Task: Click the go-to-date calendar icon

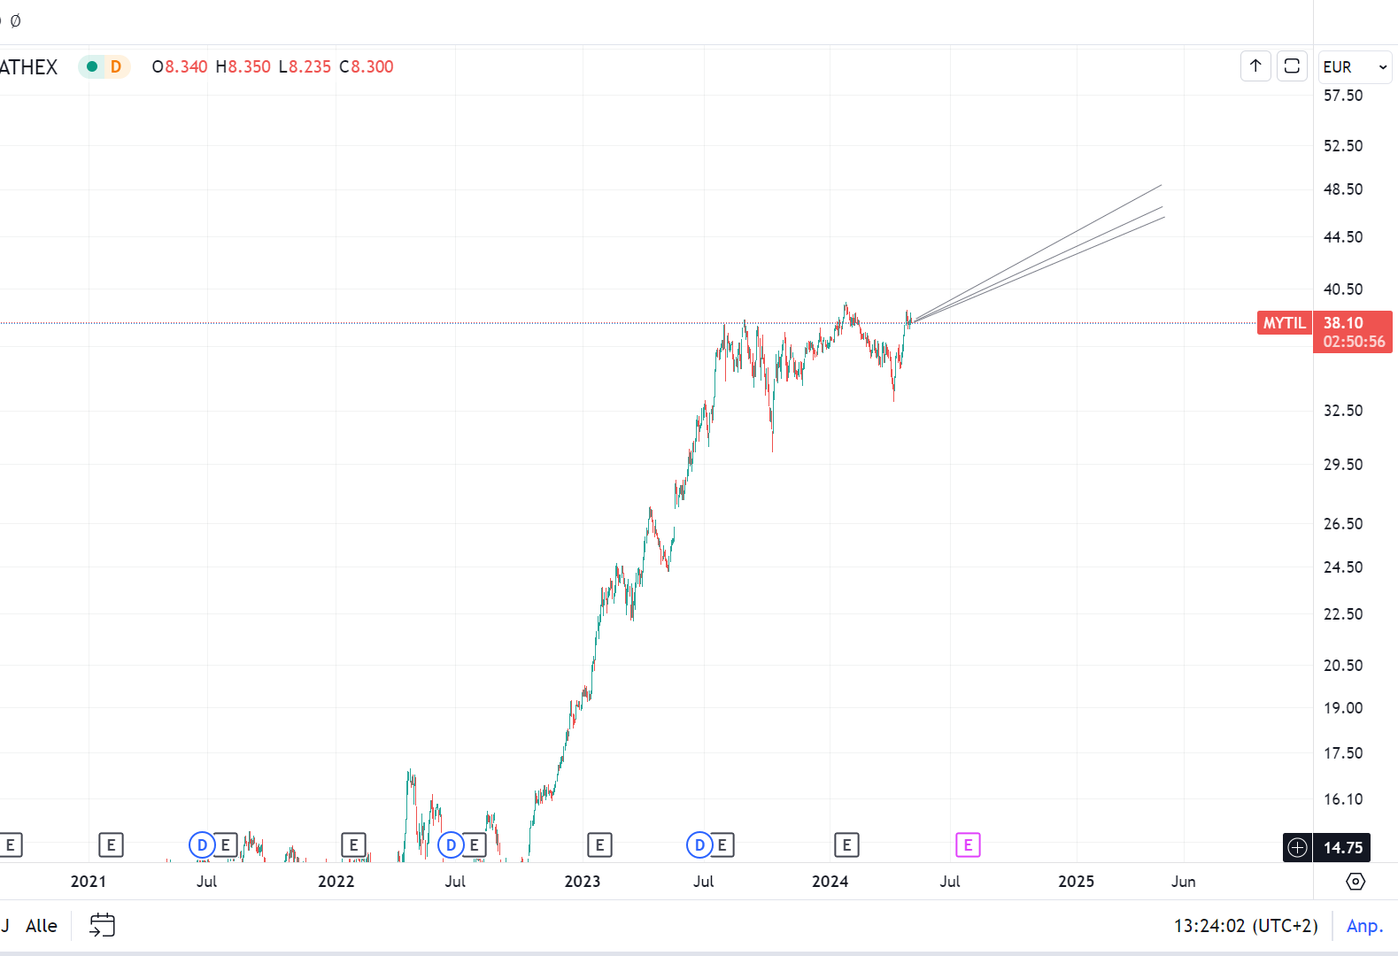Action: click(103, 925)
